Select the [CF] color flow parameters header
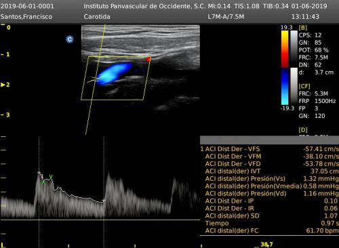The image size is (339, 248). point(304,86)
